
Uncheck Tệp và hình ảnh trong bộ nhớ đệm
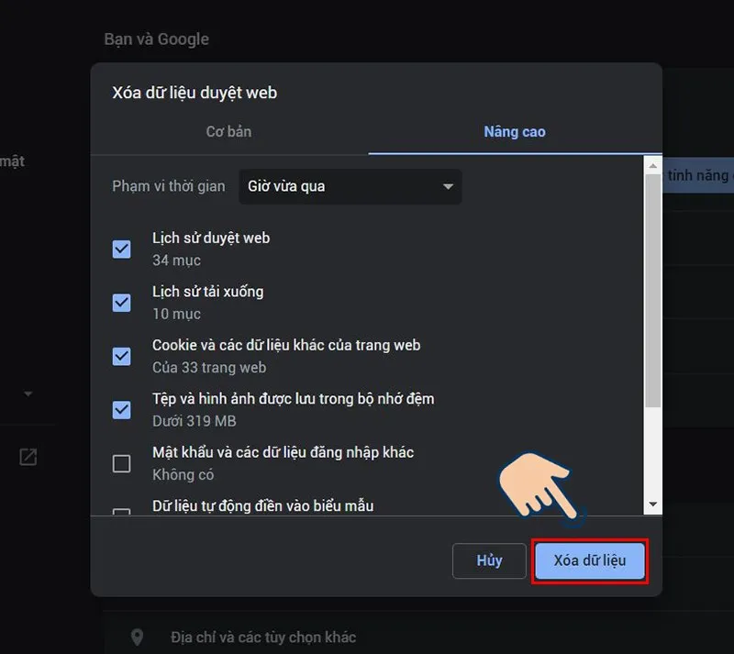(121, 410)
